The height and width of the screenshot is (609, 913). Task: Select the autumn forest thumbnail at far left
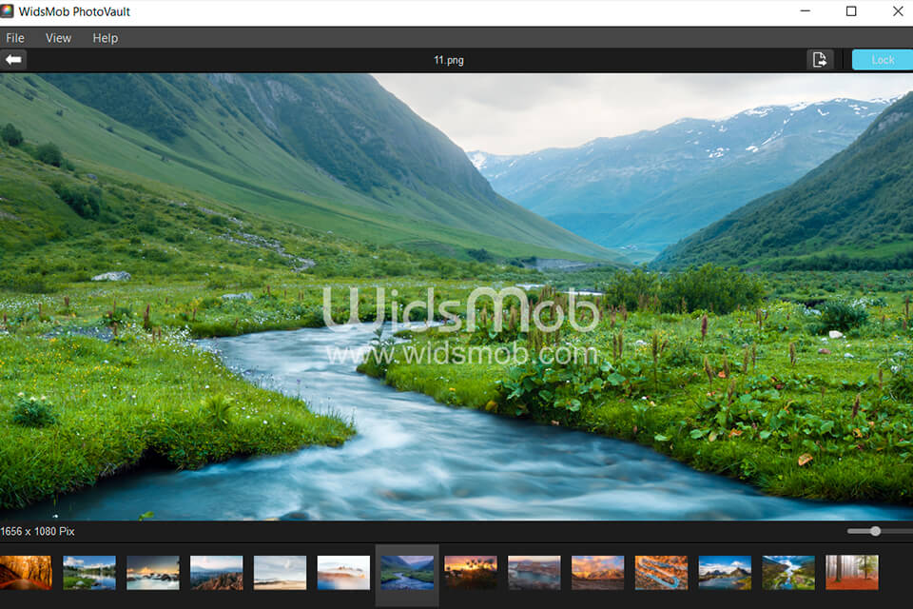[x=24, y=572]
